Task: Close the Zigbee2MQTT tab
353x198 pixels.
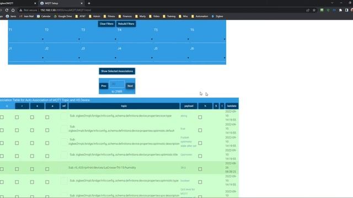Action: tap(35, 3)
